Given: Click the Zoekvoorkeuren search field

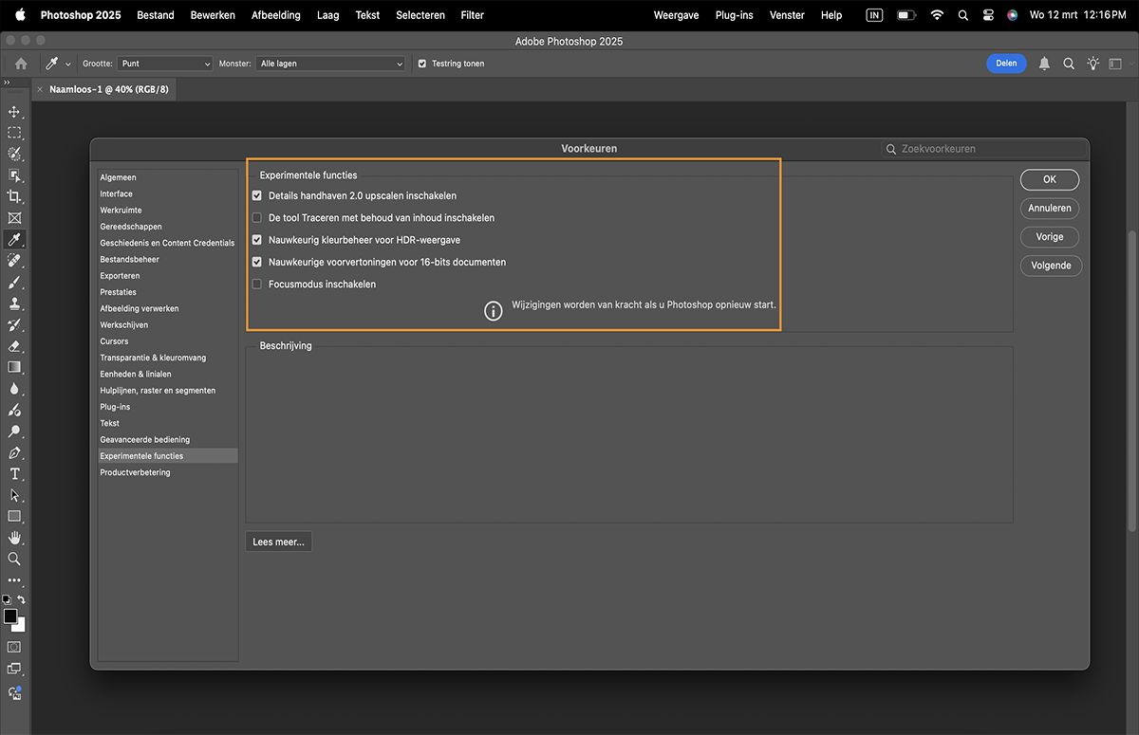Looking at the screenshot, I should 984,149.
